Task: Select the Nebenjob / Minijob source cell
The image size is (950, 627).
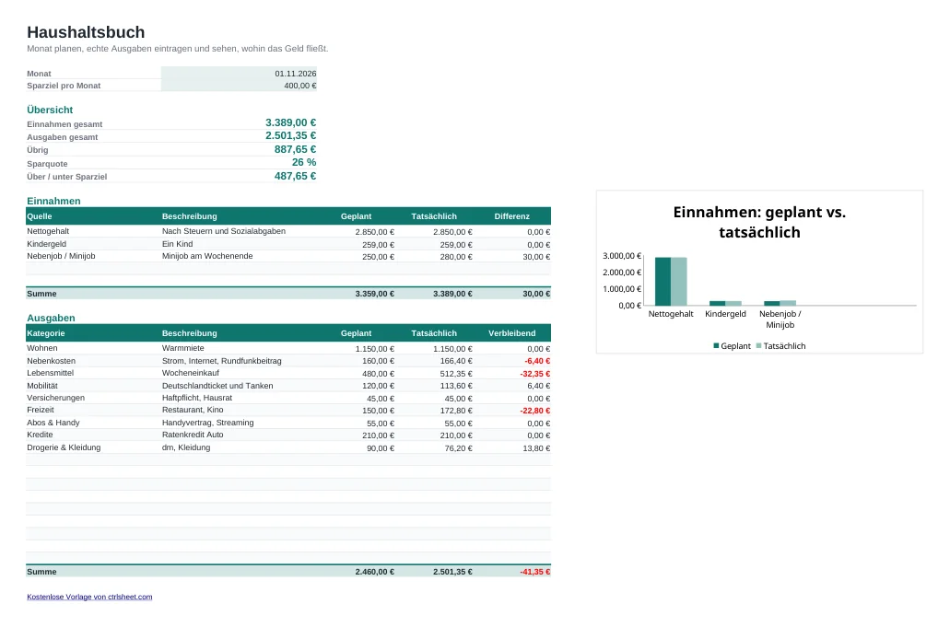Action: pyautogui.click(x=93, y=256)
